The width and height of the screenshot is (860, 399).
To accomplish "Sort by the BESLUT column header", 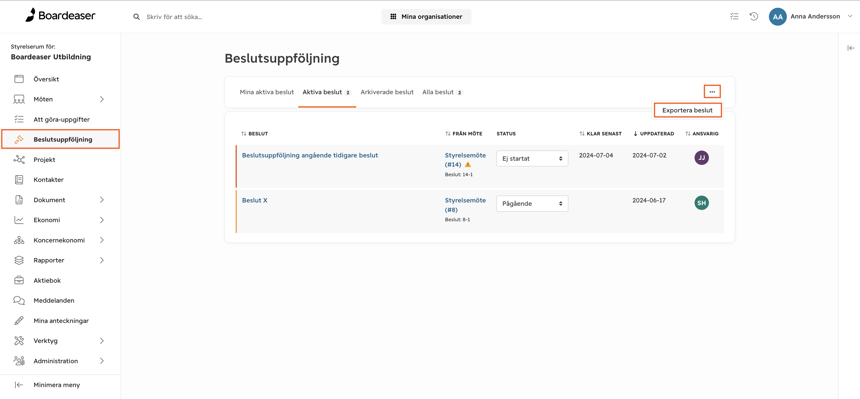I will (x=254, y=134).
